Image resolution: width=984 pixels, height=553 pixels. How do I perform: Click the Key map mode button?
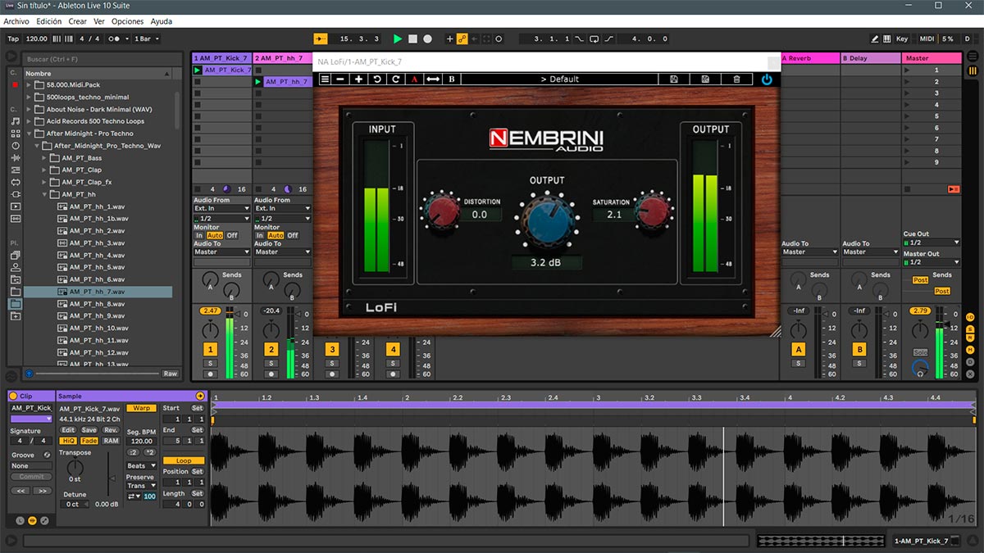coord(902,39)
